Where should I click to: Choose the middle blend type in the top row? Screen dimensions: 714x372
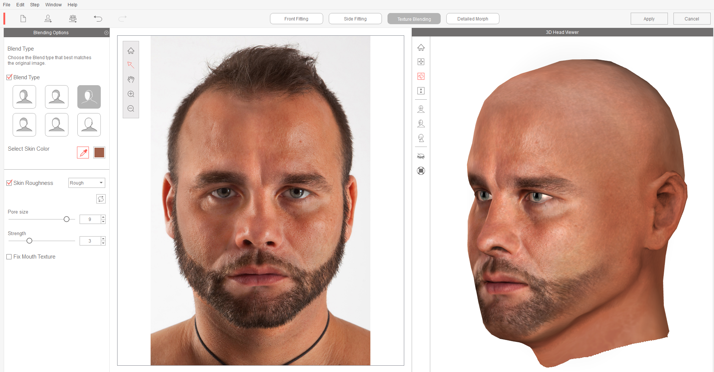57,97
